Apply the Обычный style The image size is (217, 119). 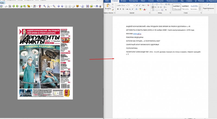point(177,7)
